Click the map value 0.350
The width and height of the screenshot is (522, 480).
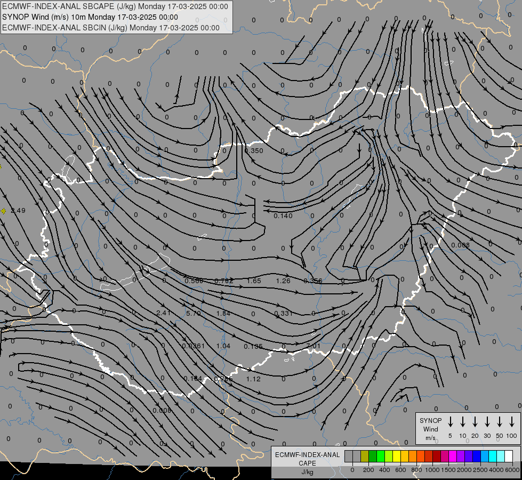254,150
